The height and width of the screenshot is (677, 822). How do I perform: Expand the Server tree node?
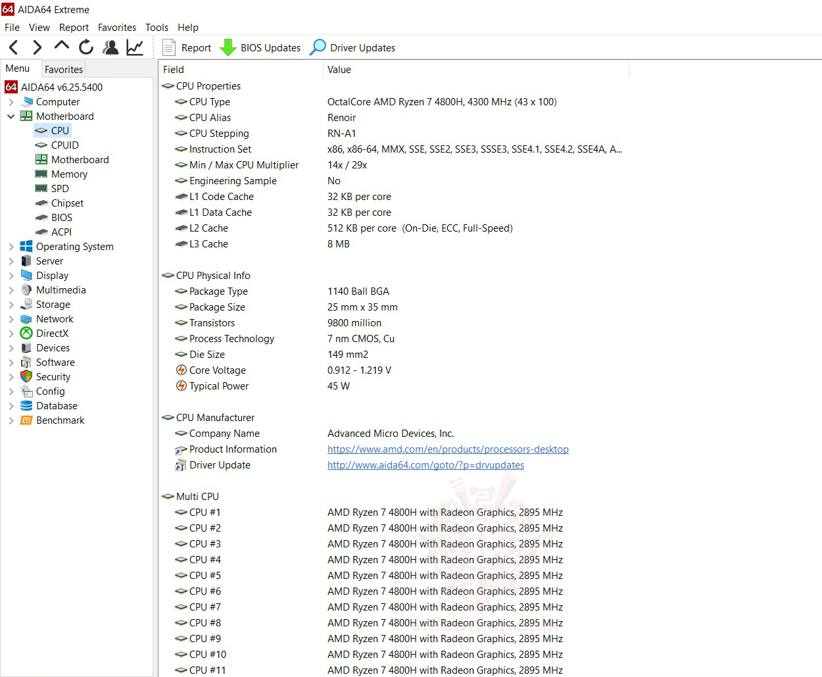pyautogui.click(x=11, y=261)
